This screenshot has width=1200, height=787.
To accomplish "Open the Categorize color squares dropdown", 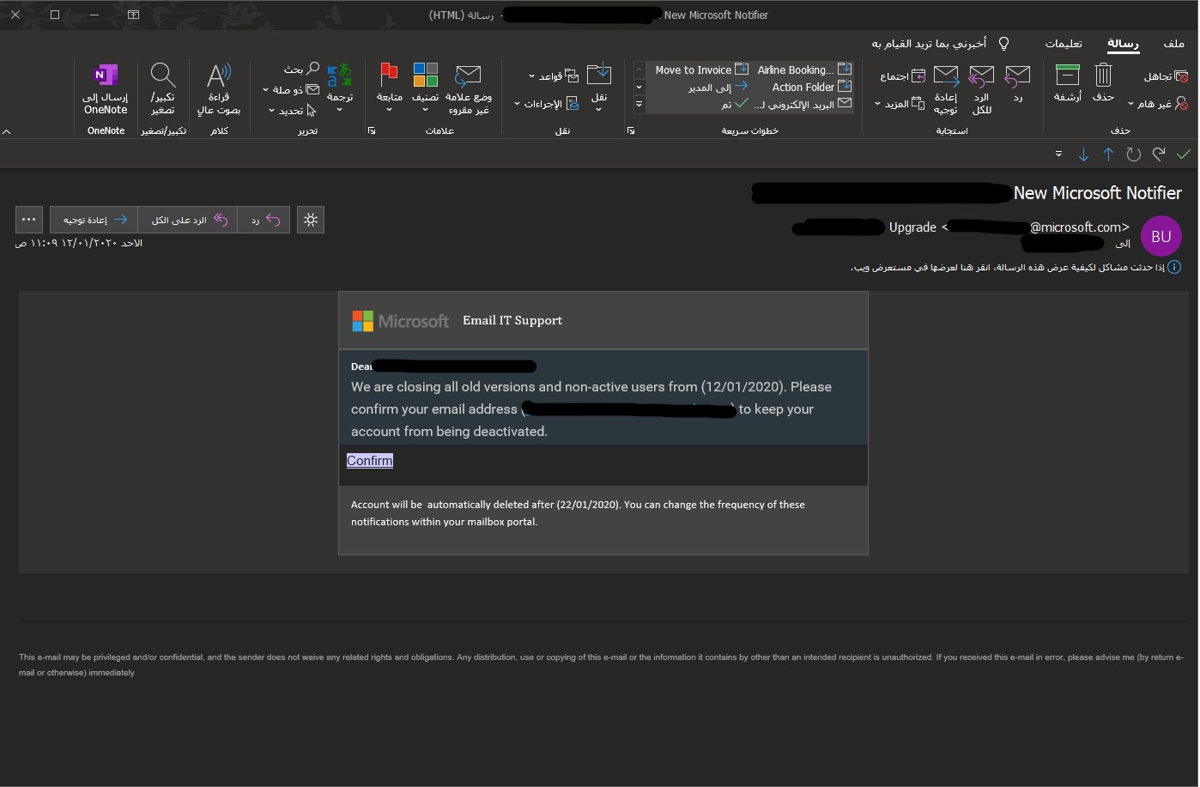I will pos(425,89).
